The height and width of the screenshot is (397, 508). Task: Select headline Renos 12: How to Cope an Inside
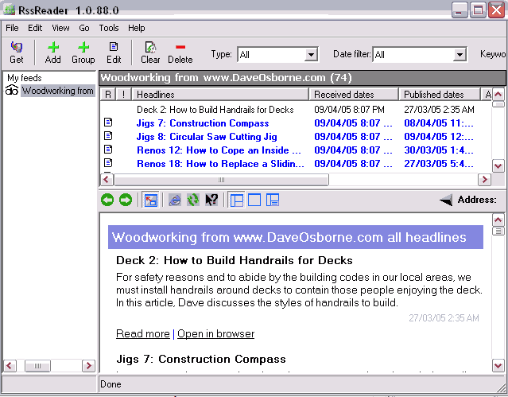(219, 150)
